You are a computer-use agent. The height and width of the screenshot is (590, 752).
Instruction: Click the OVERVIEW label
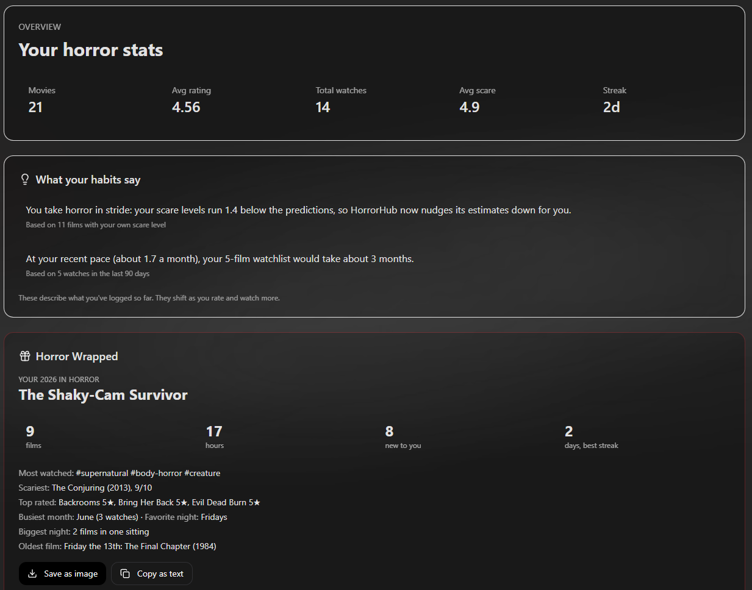click(x=40, y=27)
